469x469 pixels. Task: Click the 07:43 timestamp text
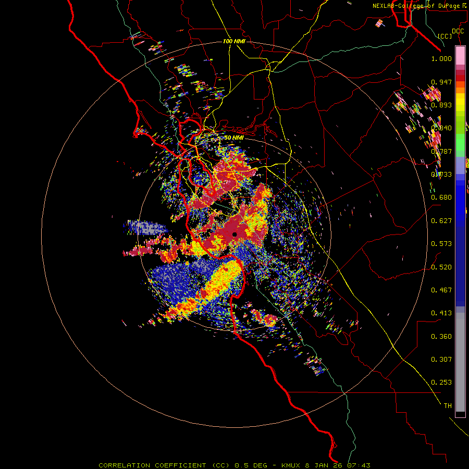359,465
